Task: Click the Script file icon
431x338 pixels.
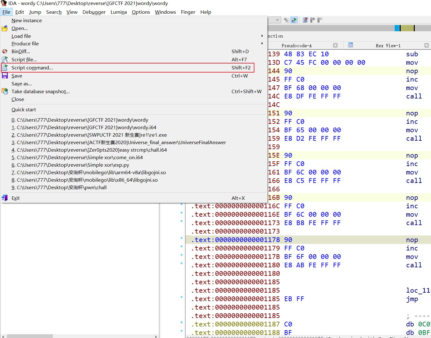Action: [x=5, y=59]
